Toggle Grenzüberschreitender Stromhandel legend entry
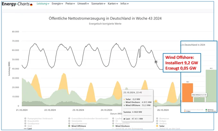 [x=88, y=119]
